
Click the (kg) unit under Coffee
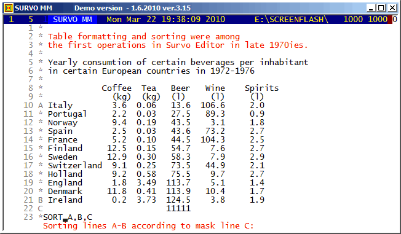(122, 97)
